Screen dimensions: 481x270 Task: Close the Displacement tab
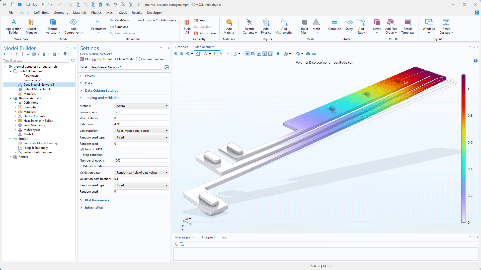[x=217, y=47]
